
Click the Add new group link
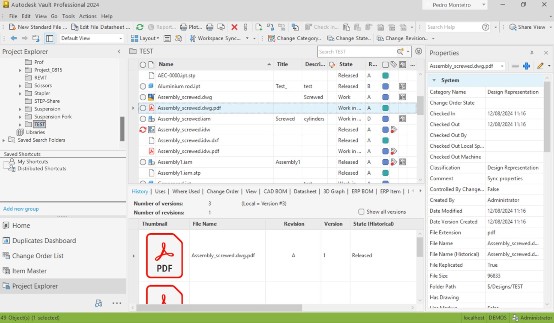(x=21, y=208)
